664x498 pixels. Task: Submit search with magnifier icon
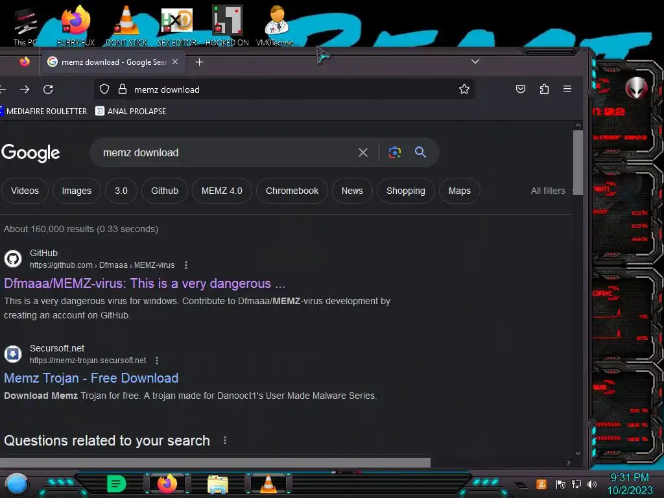pos(420,152)
